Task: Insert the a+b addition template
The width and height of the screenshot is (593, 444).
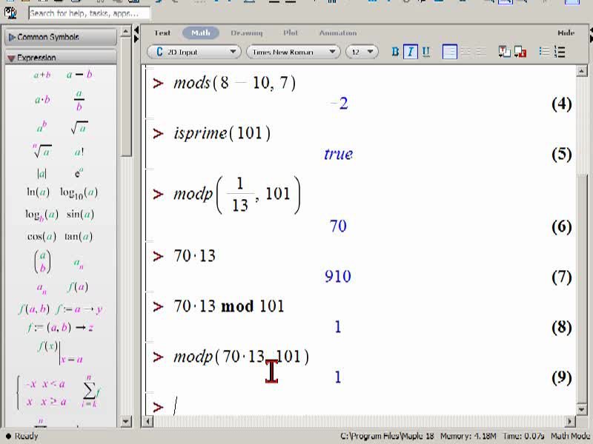Action: pyautogui.click(x=42, y=75)
